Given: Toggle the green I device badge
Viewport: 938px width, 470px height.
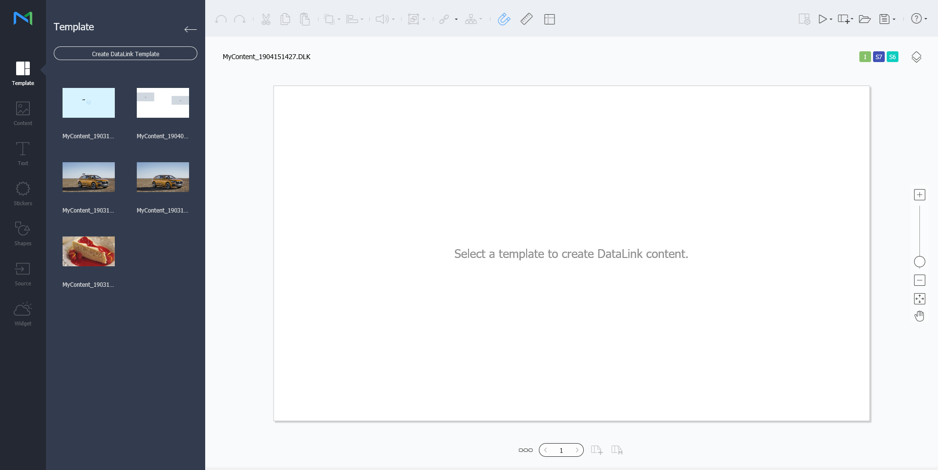Looking at the screenshot, I should click(865, 57).
